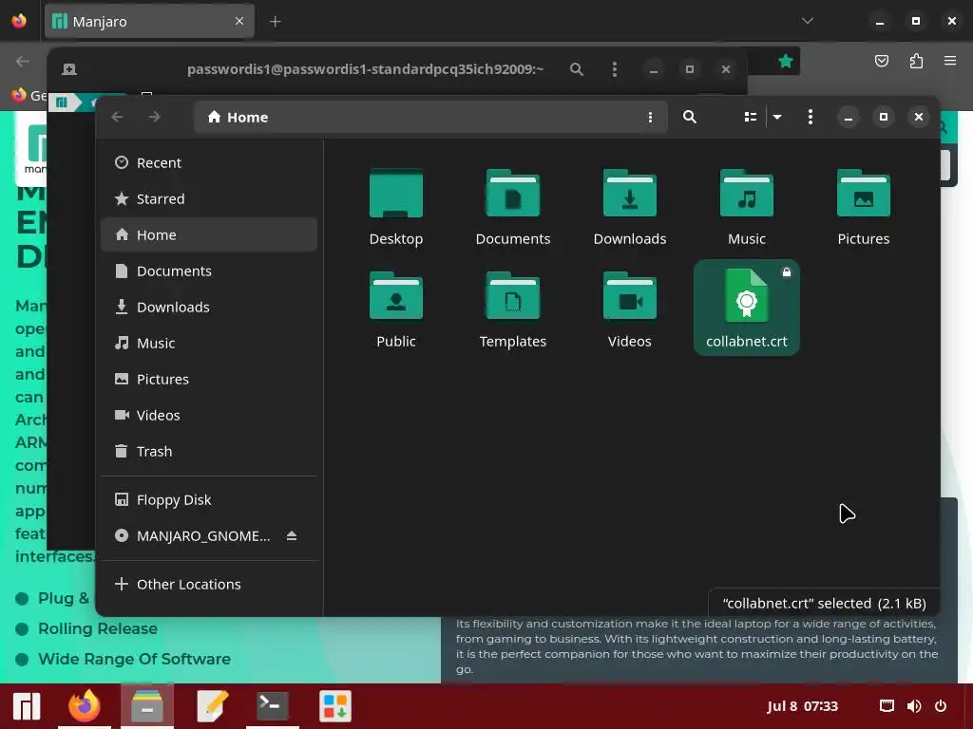Expand Firefox list all tabs dropdown

[808, 21]
